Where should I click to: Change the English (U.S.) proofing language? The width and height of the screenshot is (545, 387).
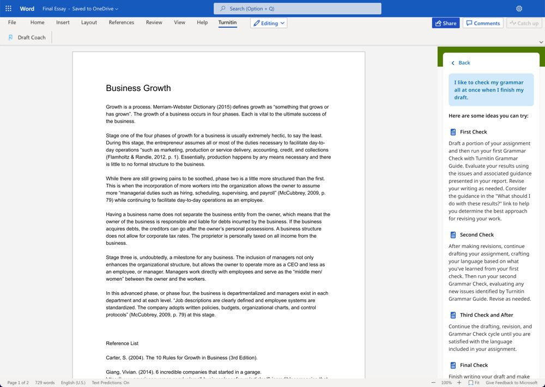coord(73,383)
